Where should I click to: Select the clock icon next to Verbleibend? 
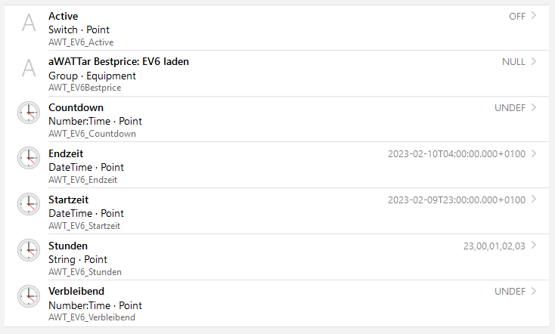(29, 295)
